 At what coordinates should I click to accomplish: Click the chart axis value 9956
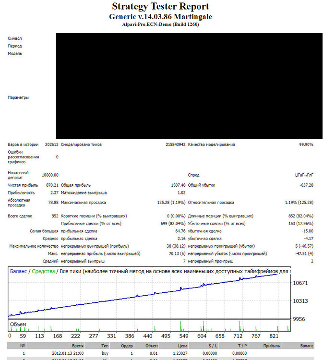pyautogui.click(x=299, y=319)
